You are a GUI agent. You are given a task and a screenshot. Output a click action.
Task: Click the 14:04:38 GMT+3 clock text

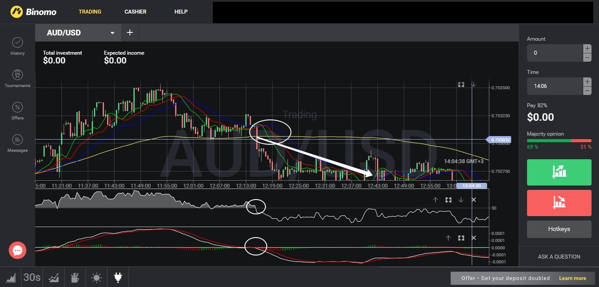point(464,161)
